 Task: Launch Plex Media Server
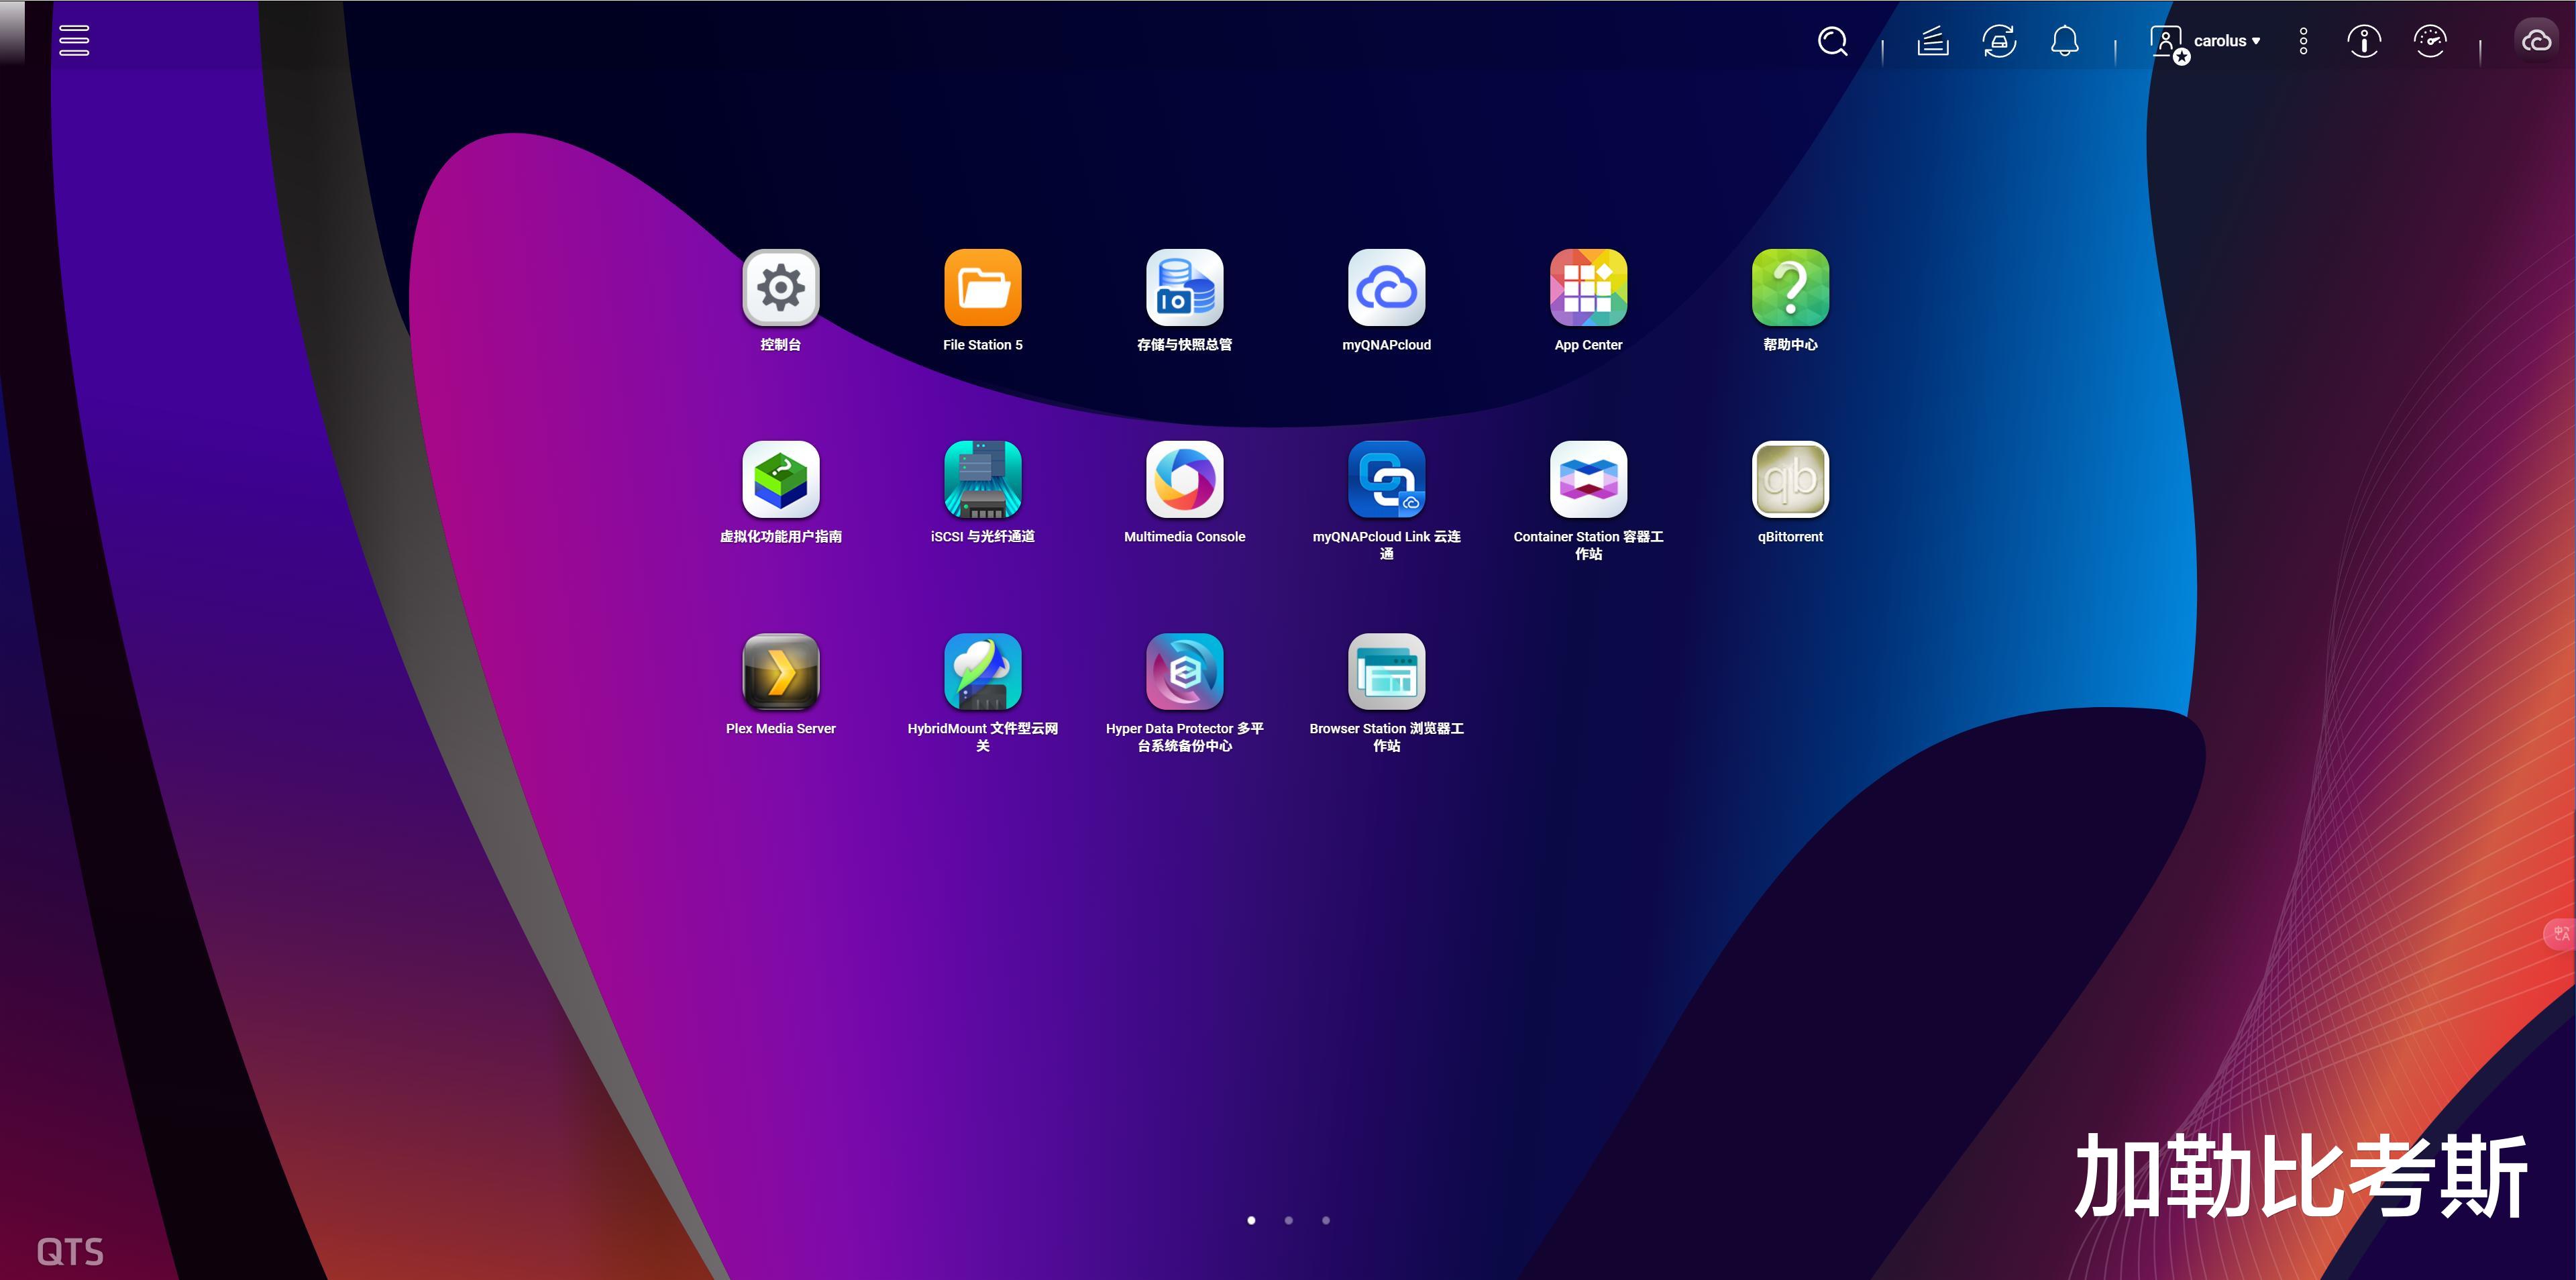(x=780, y=672)
